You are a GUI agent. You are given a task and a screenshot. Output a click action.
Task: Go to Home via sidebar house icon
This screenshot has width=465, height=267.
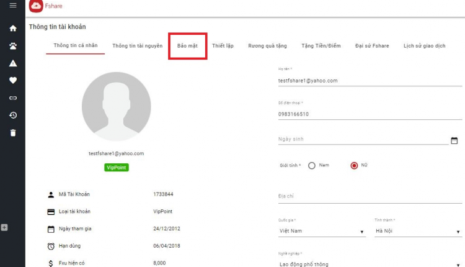(13, 28)
